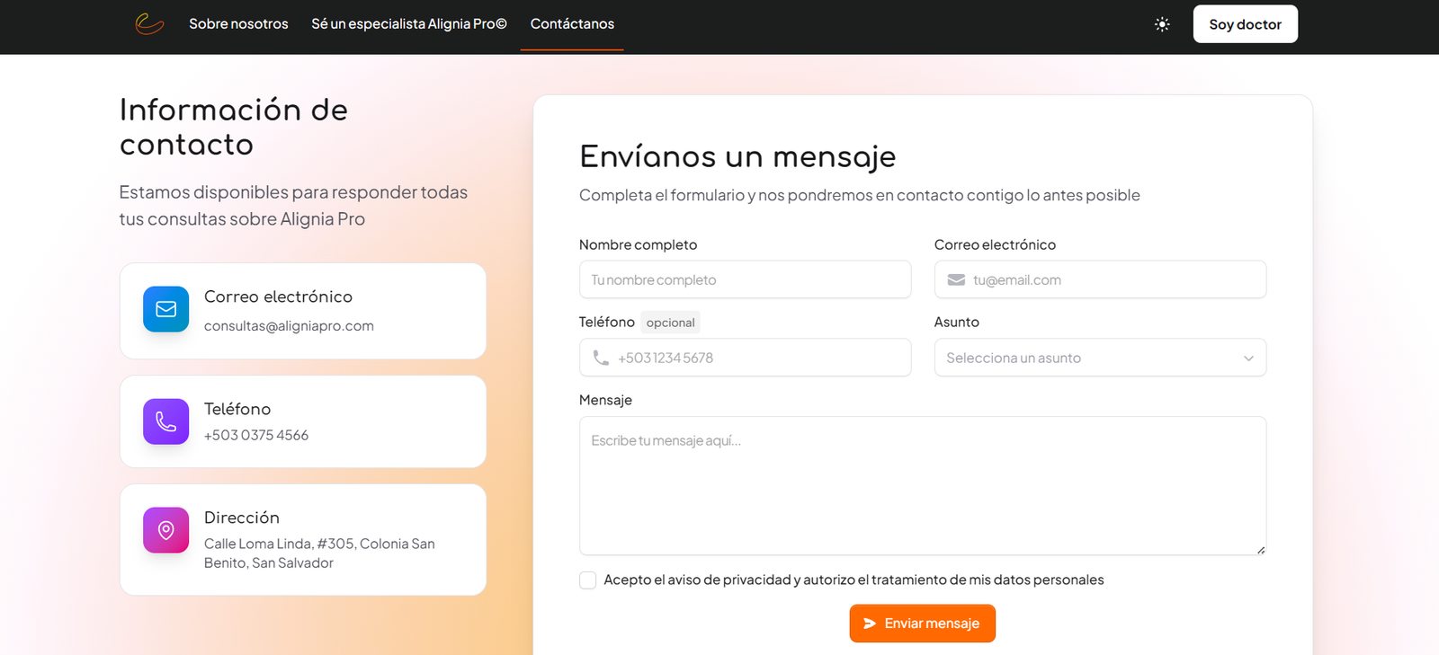
Task: Open the Sobre nosotros menu item
Action: 238,24
